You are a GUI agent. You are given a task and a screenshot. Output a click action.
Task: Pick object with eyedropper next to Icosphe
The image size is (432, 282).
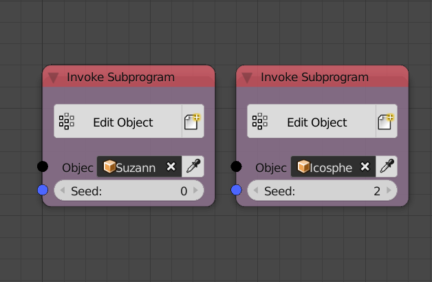tap(387, 166)
